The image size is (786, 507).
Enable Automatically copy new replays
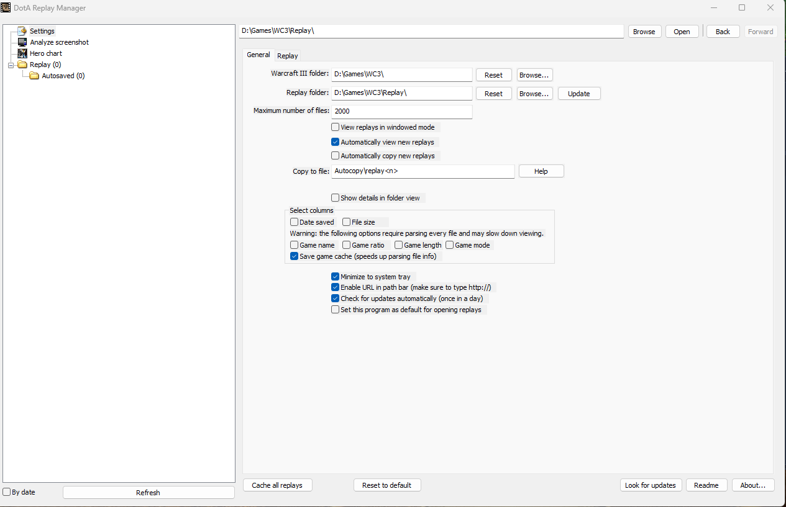tap(336, 156)
